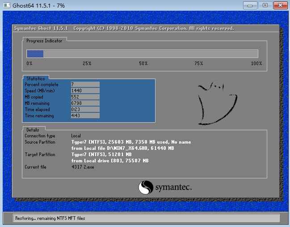The height and width of the screenshot is (227, 290).
Task: Click the MB copied value field
Action: [x=85, y=97]
